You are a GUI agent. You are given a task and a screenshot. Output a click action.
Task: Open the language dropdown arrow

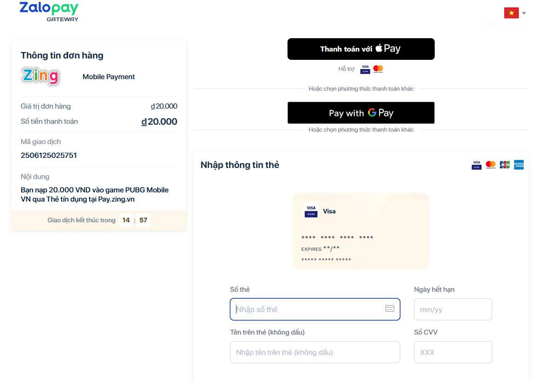coord(524,13)
